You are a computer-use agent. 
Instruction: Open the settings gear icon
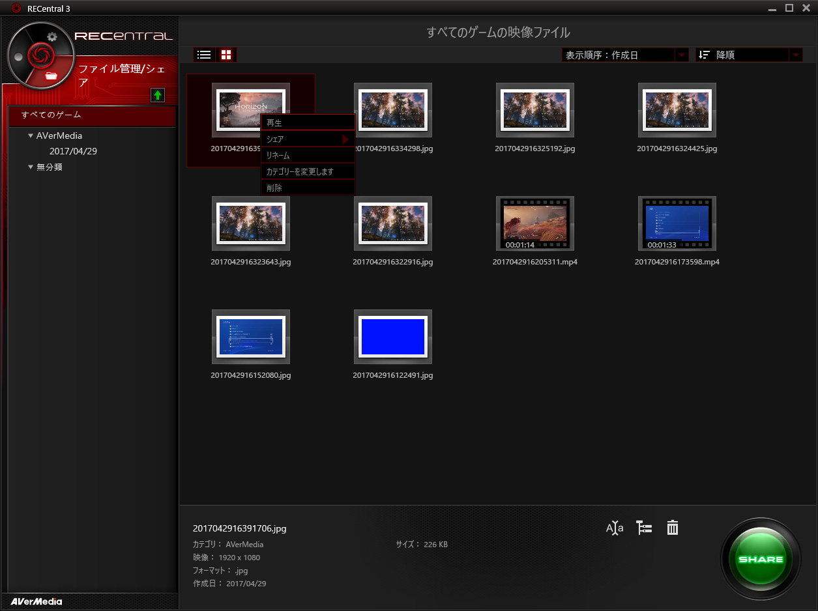[x=52, y=37]
